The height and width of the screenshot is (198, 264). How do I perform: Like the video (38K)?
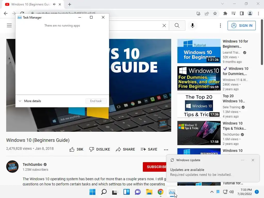[76, 149]
